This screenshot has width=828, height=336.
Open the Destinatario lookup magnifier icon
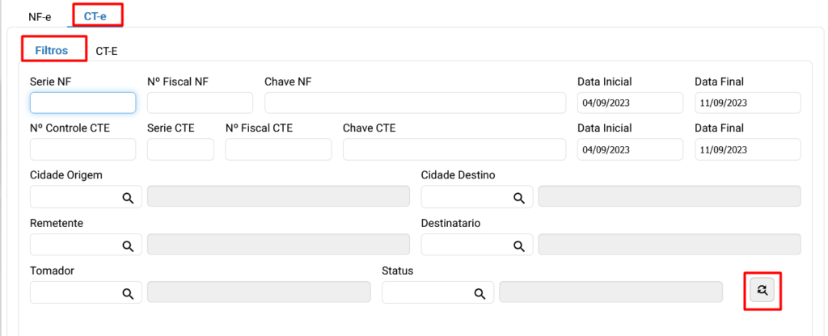pyautogui.click(x=519, y=246)
